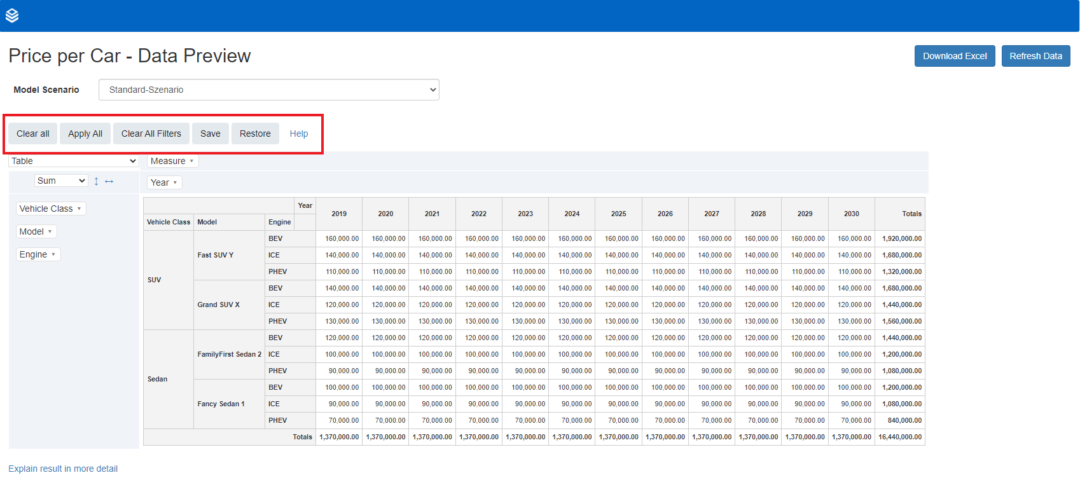The width and height of the screenshot is (1080, 487).
Task: Open the Engine attribute filter
Action: (x=53, y=254)
